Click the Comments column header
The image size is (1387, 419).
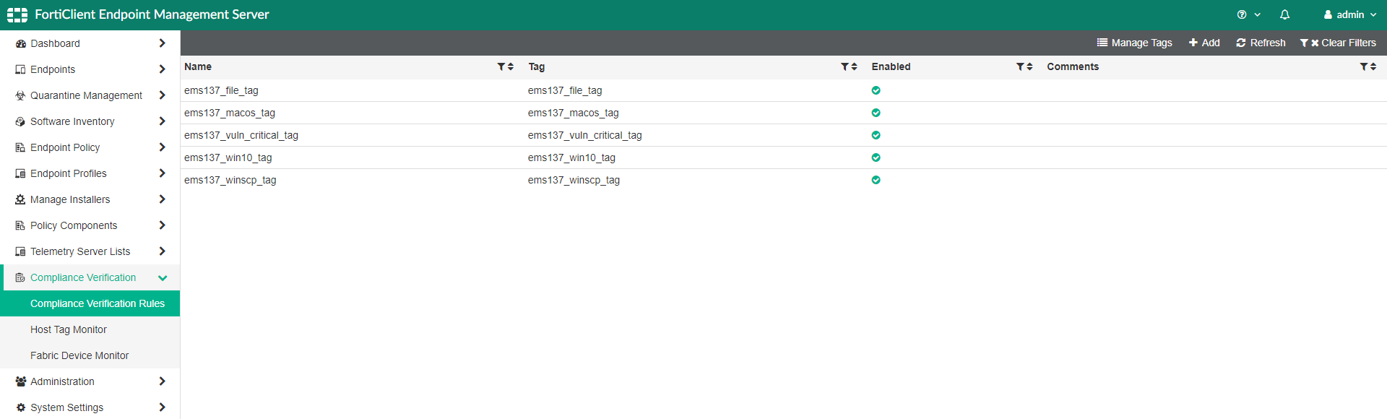[x=1073, y=66]
